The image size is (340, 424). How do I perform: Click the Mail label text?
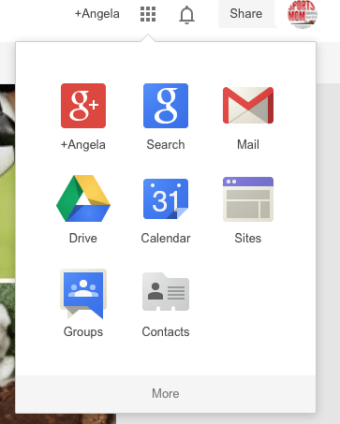pyautogui.click(x=248, y=145)
